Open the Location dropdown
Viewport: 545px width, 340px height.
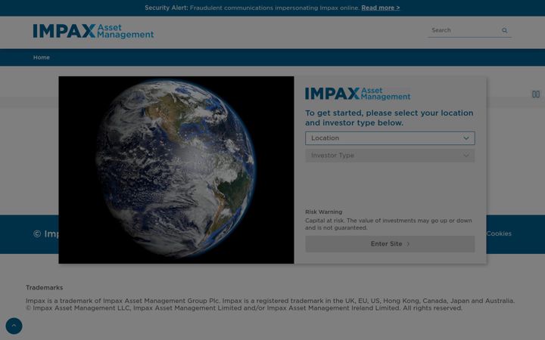(x=390, y=138)
